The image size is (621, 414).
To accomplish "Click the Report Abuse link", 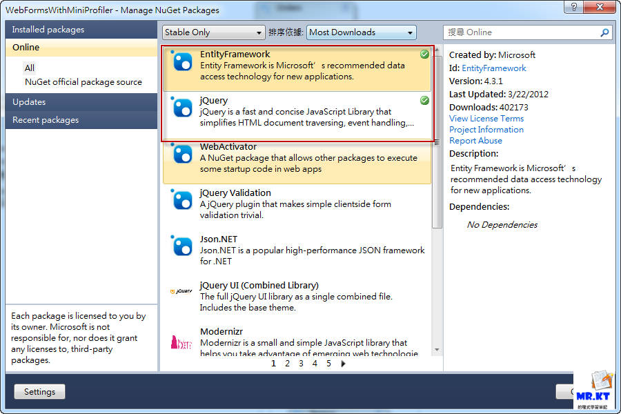I will pyautogui.click(x=475, y=141).
